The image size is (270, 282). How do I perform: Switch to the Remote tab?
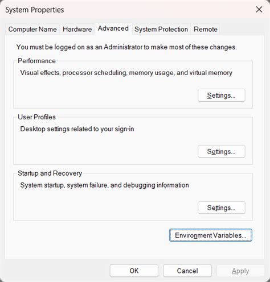206,29
